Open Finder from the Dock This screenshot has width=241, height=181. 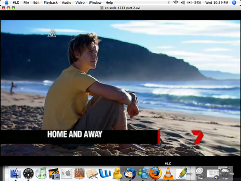click(x=16, y=173)
